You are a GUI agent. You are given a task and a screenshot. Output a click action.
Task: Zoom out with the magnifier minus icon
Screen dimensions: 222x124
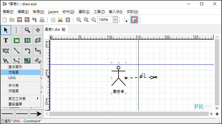click(93, 20)
